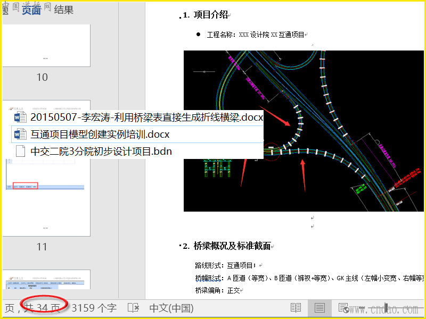Click Word icon of 互通项目模型创建实例培训 file

click(x=20, y=135)
